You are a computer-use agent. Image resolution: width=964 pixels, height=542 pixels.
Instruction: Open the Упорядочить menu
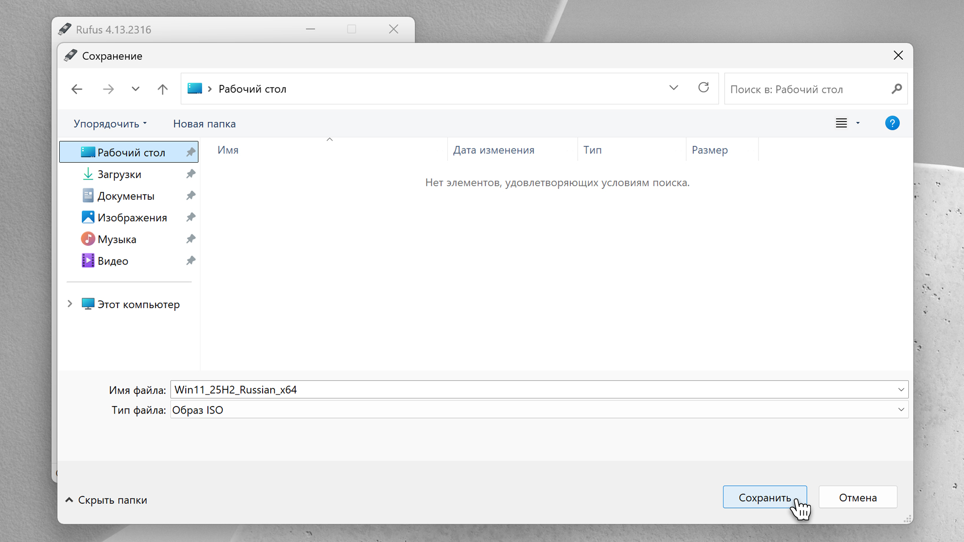pyautogui.click(x=110, y=124)
